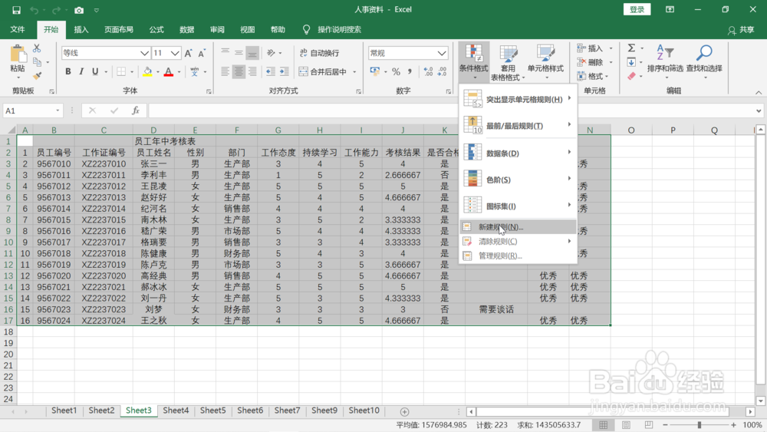Viewport: 767px width, 432px height.
Task: Click into the formula bar input
Action: tap(450, 110)
